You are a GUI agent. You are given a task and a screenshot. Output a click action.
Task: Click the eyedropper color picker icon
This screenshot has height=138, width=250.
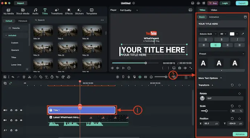(x=242, y=34)
